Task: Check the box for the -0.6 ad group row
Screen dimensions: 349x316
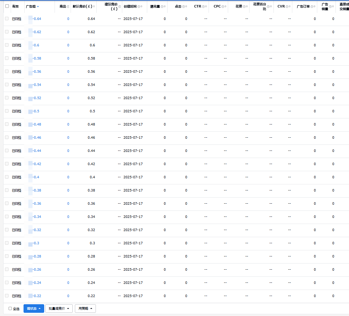Action: [x=7, y=45]
